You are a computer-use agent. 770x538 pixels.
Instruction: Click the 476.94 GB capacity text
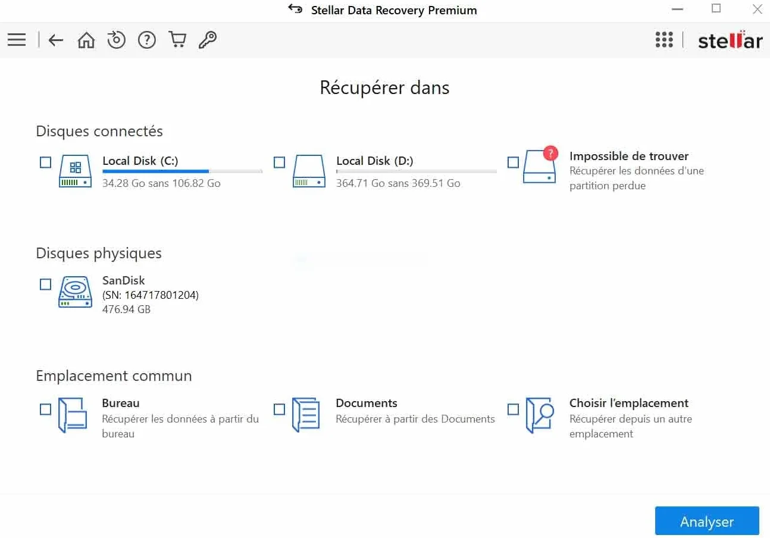(x=126, y=309)
